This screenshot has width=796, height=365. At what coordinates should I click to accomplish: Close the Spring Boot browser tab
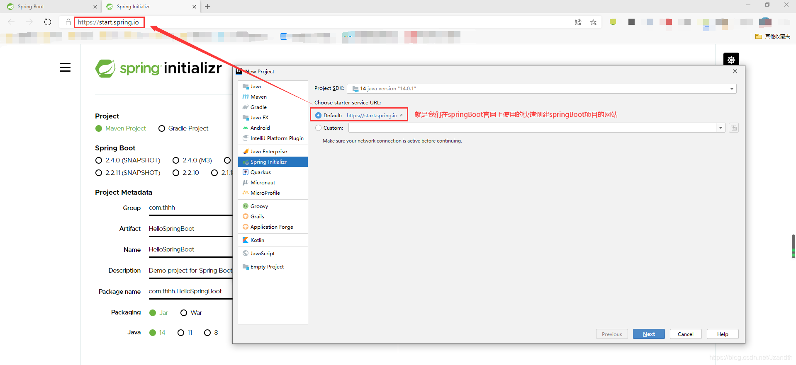click(x=95, y=7)
